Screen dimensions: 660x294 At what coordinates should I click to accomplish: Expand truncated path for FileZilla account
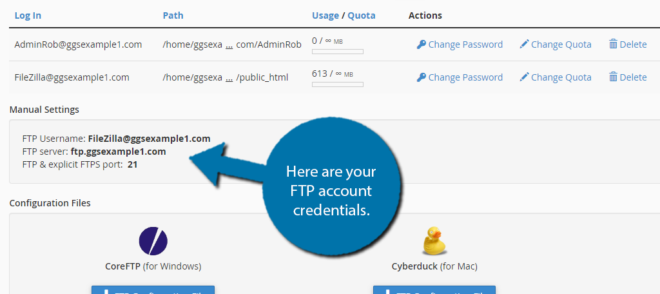pos(229,78)
